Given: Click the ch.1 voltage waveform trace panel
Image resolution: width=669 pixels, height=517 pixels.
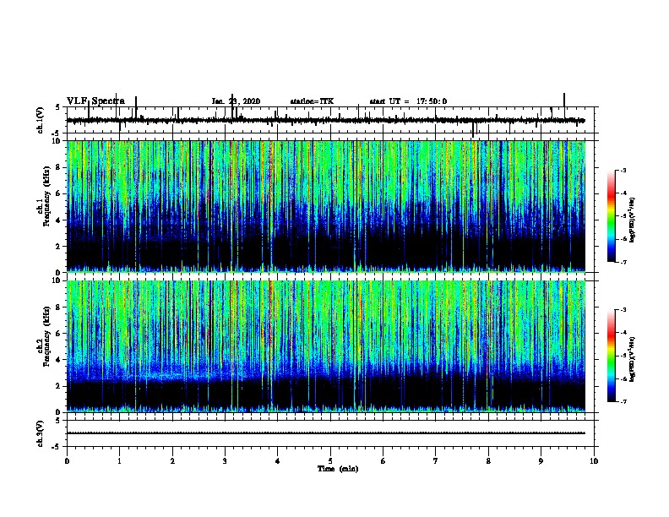Looking at the screenshot, I should [330, 120].
